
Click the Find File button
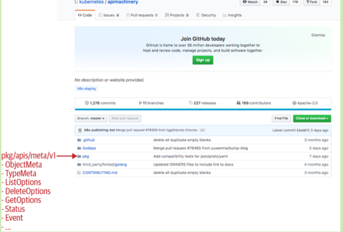coord(281,118)
